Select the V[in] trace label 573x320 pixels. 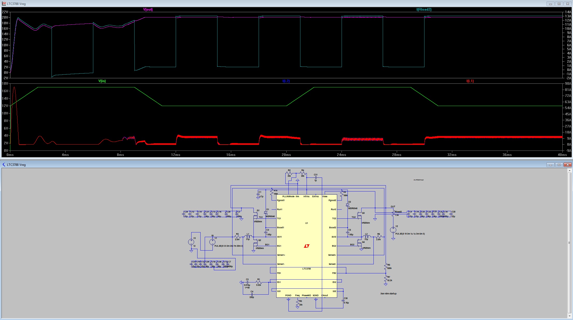click(x=102, y=81)
